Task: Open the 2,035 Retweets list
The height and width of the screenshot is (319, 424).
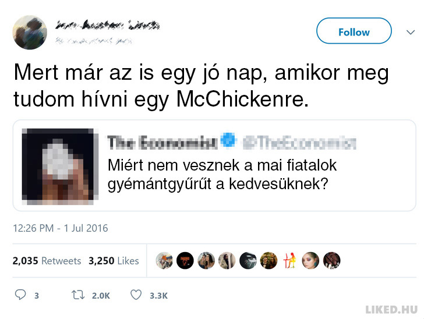Action: (x=47, y=261)
